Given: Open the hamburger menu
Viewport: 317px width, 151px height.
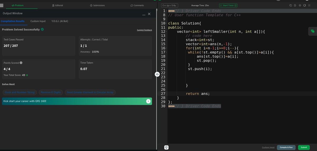Looking at the screenshot, I should 2,5.
